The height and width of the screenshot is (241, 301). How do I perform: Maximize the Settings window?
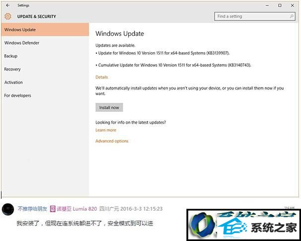(x=280, y=5)
